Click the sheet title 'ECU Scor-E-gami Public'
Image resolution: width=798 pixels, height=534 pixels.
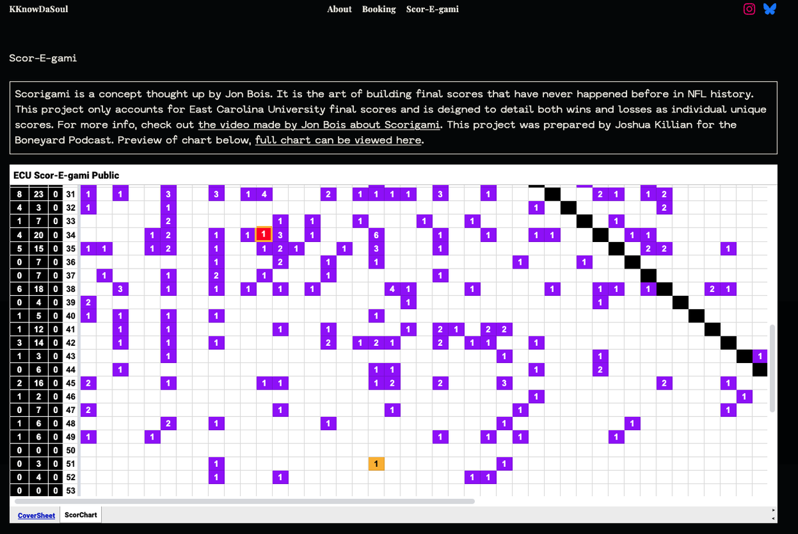66,176
